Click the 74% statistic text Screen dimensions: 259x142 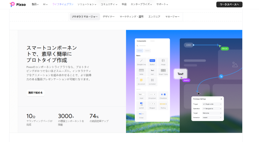click(x=94, y=116)
